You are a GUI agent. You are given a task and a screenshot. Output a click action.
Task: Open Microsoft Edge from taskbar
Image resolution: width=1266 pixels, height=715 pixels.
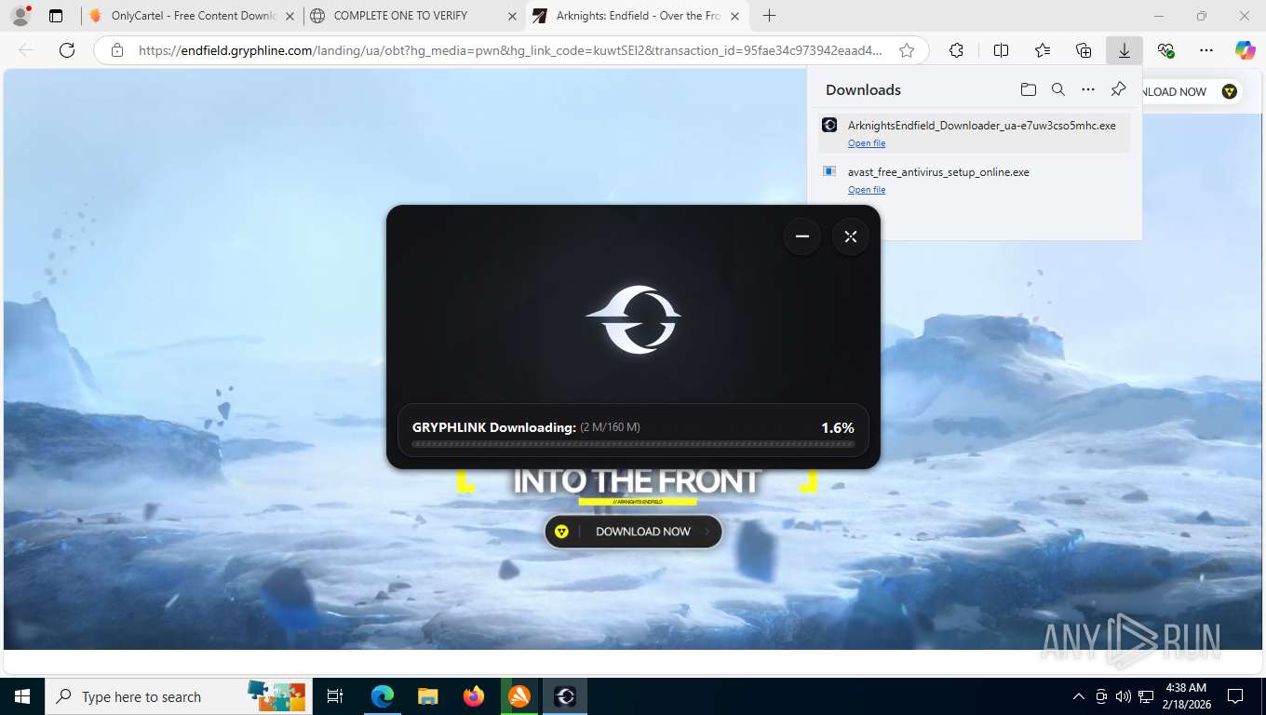[x=382, y=696]
